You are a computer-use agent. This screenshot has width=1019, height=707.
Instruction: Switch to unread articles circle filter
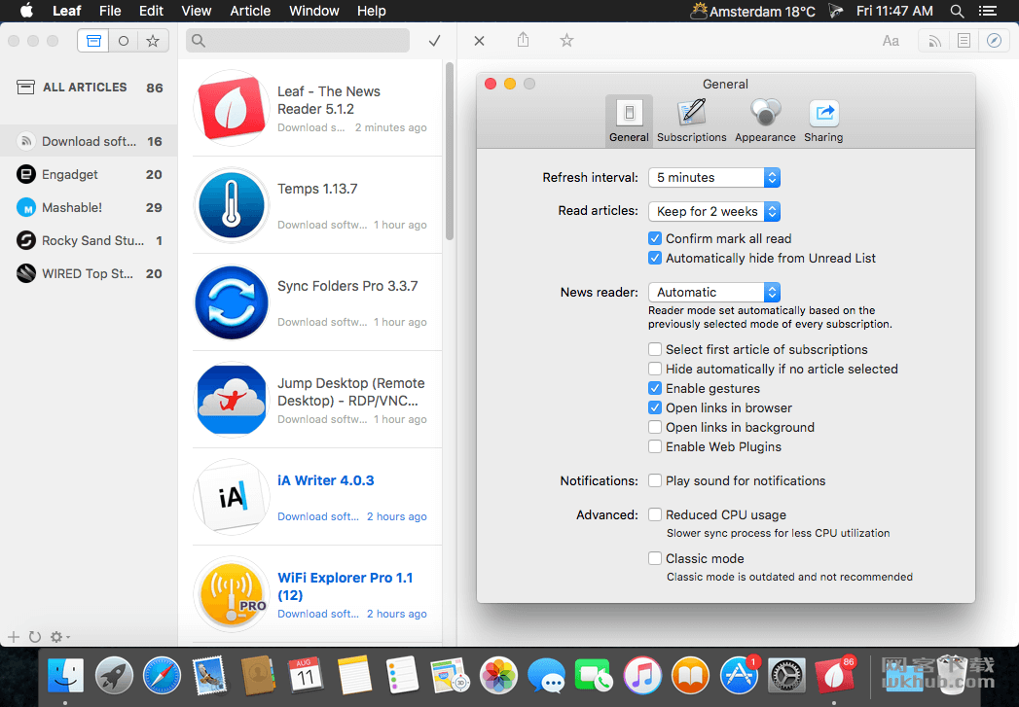pos(124,41)
